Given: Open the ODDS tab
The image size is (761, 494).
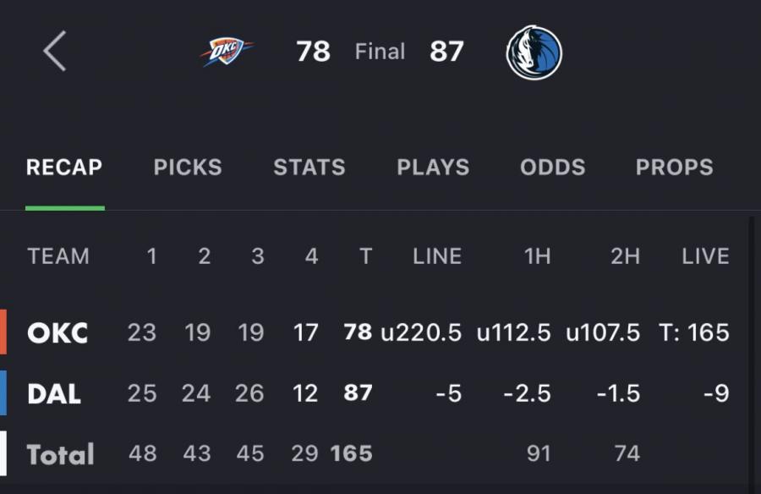Looking at the screenshot, I should (553, 167).
